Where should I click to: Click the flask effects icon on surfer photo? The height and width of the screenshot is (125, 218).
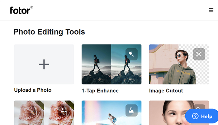click(131, 110)
